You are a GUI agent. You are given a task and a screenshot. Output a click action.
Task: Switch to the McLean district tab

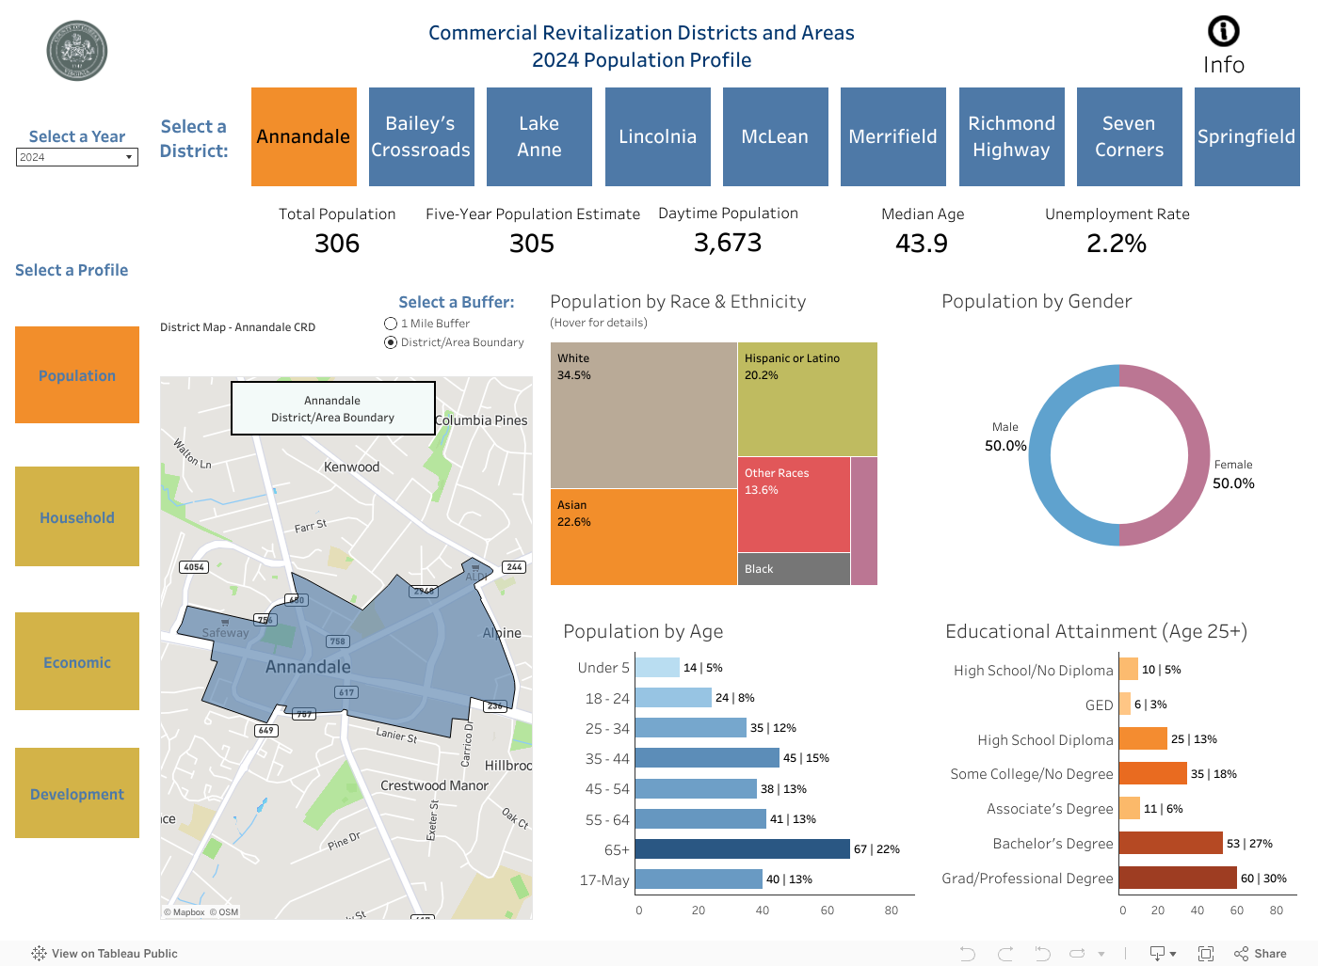tap(775, 136)
